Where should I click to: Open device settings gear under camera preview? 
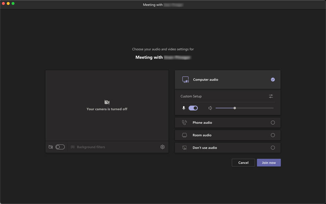(x=163, y=147)
